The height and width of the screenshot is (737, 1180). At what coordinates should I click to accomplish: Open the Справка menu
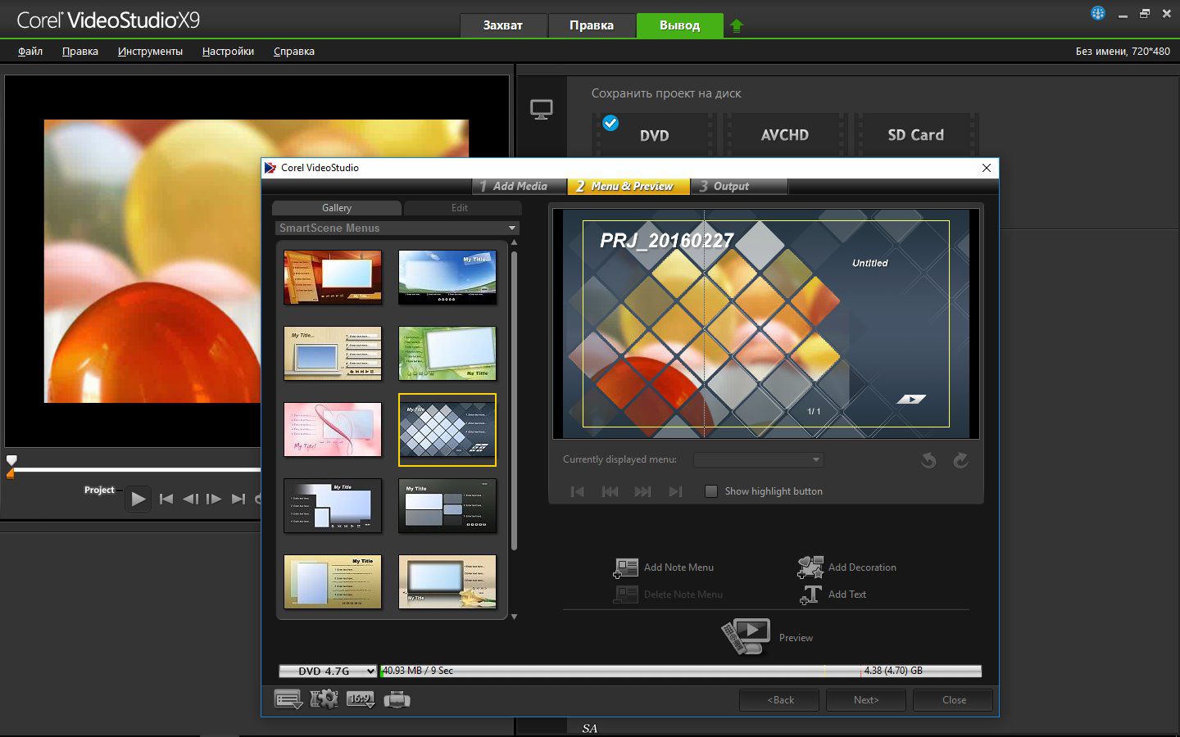(294, 51)
